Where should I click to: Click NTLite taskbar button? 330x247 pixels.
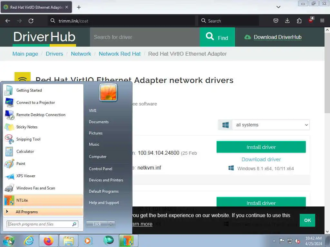[x=129, y=241]
